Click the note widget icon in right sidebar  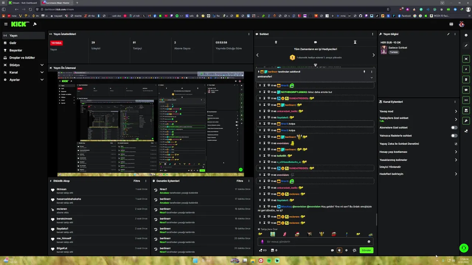466,79
